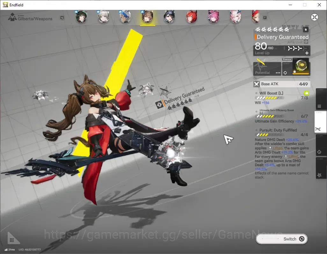327x254 pixels.
Task: Select the Essence gem thumbnail
Action: coord(301,66)
